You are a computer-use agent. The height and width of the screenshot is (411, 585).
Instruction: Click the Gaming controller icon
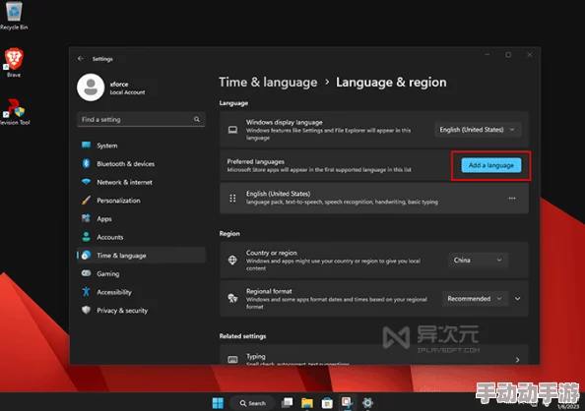click(x=87, y=273)
